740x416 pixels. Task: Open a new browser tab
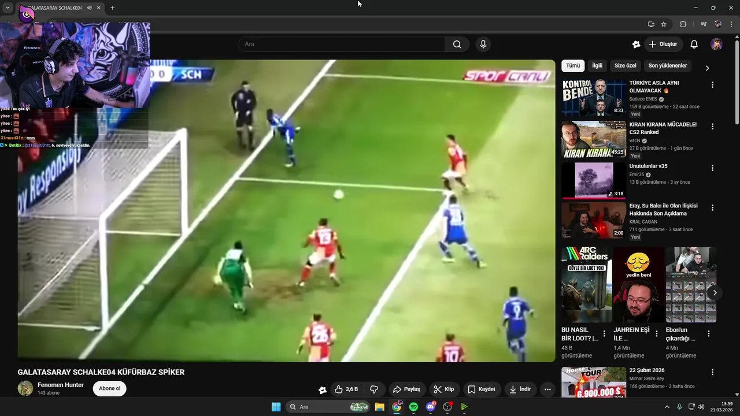coord(112,8)
